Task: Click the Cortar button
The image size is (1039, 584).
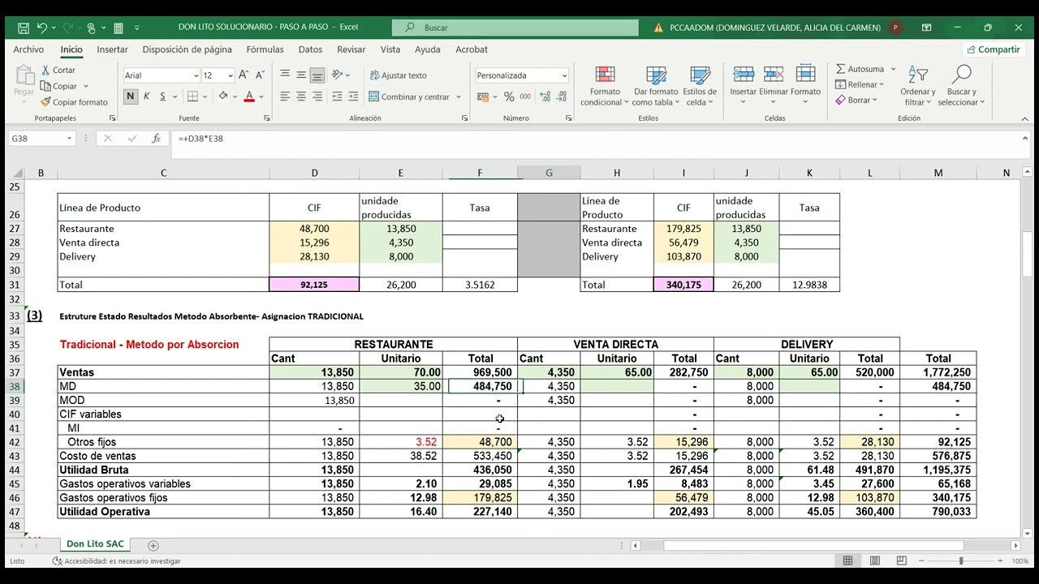Action: (58, 71)
